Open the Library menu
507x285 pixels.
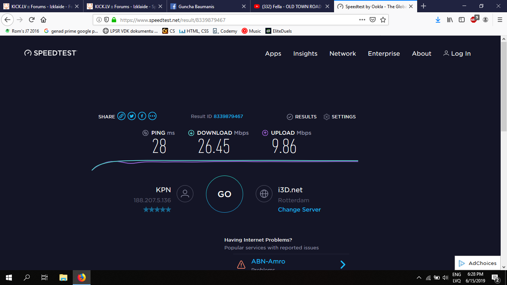coord(450,20)
